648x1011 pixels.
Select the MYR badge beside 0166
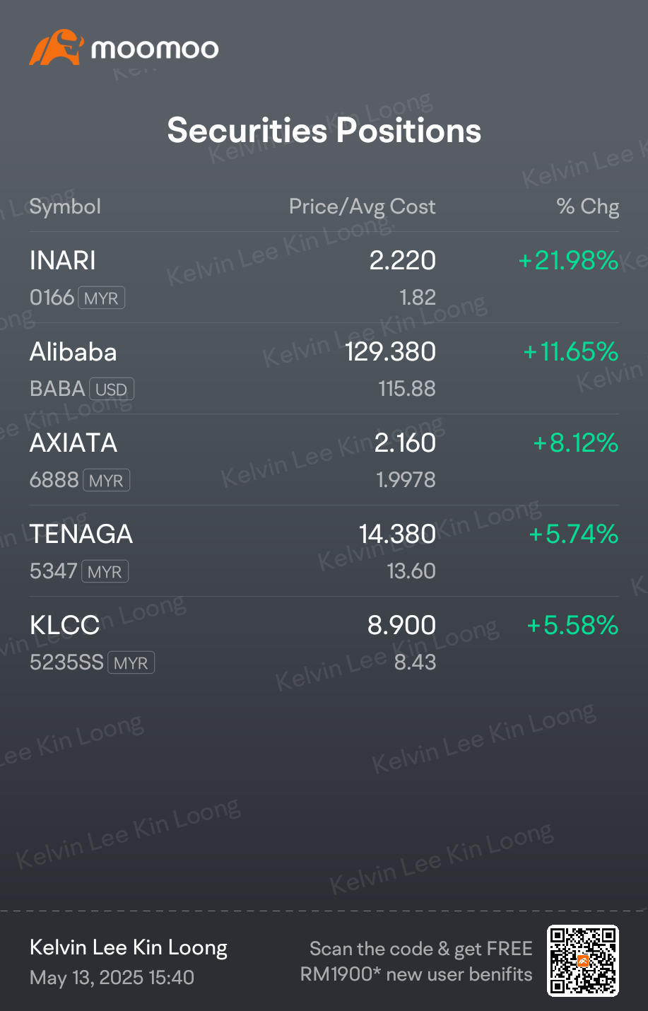[101, 298]
